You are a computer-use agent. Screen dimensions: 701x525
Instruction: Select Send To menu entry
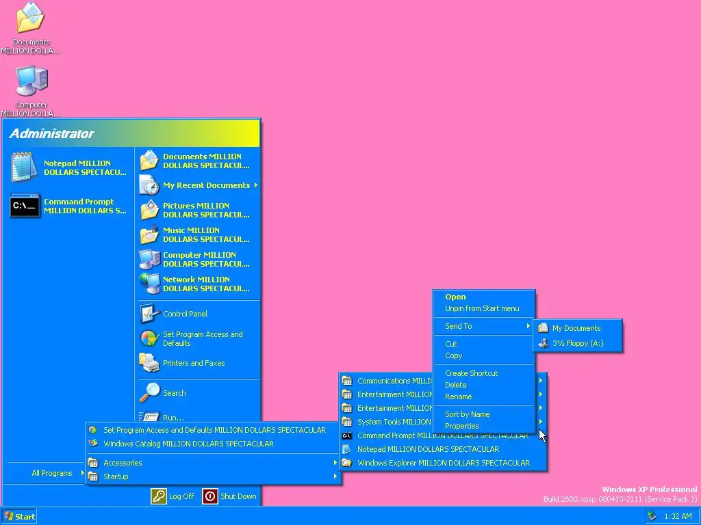point(484,326)
